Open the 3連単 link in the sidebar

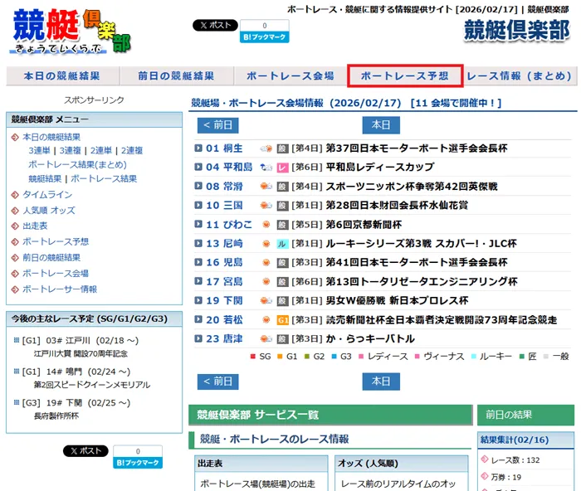point(40,151)
